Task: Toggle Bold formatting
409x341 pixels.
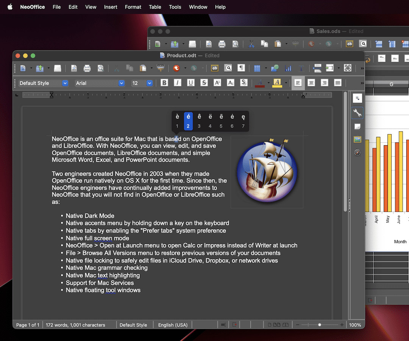Action: (x=164, y=83)
